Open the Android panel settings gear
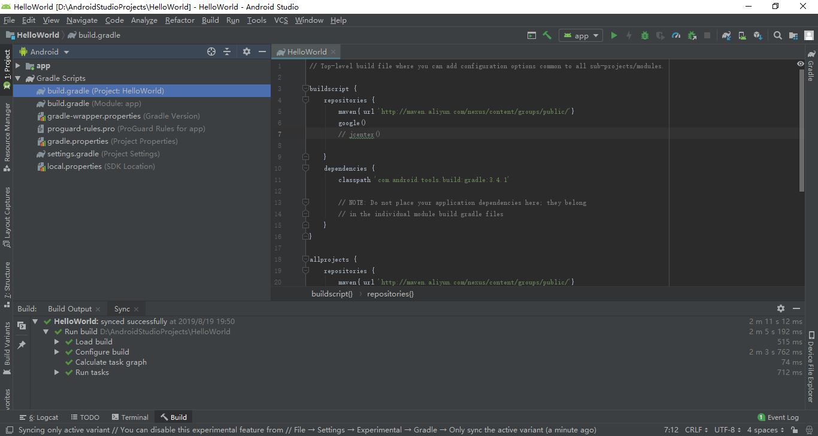The width and height of the screenshot is (818, 436). point(247,52)
